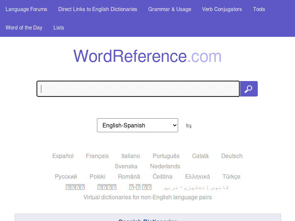Open the Language Forums menu
Screen dimensions: 295x221
[x=26, y=9]
